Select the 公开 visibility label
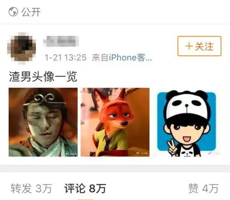This screenshot has width=230, height=200. point(31,12)
